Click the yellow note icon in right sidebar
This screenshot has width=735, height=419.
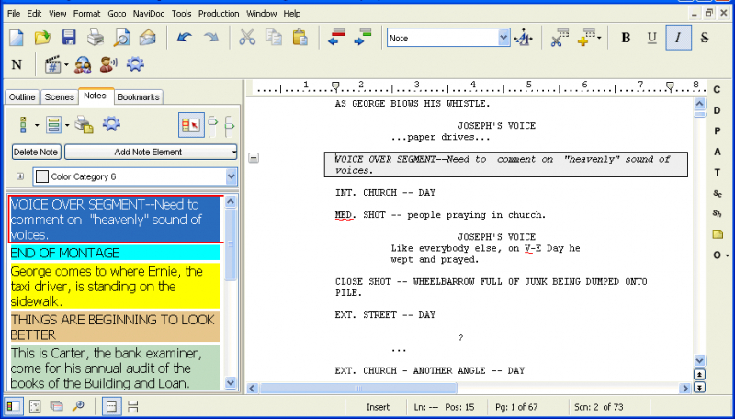click(718, 233)
